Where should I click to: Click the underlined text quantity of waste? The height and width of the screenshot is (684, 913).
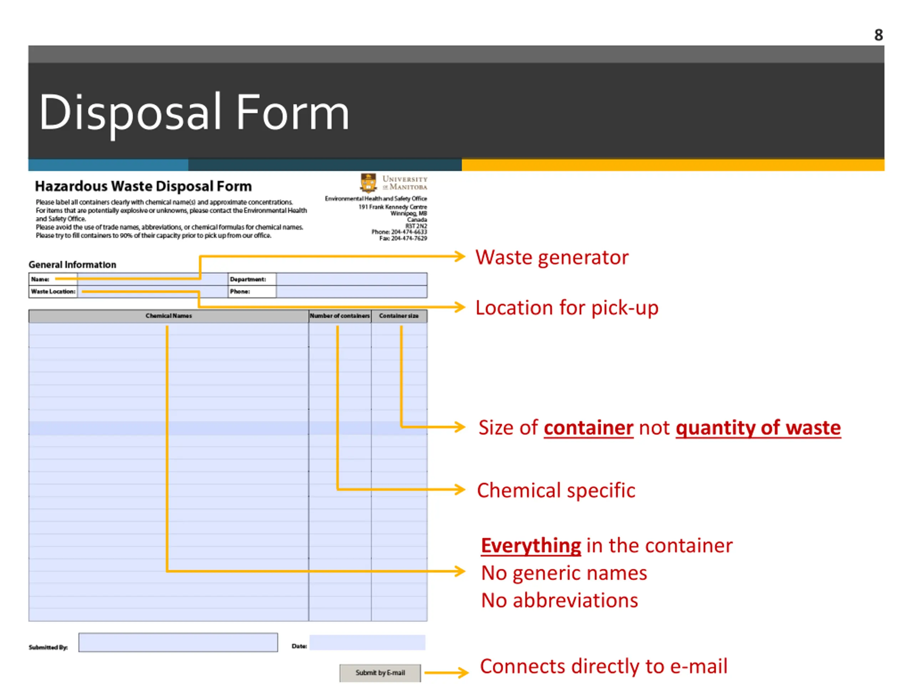(758, 427)
